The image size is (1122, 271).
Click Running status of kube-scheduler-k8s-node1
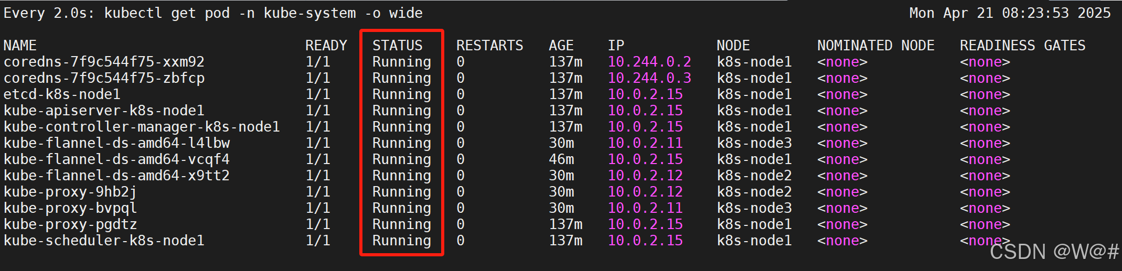402,241
